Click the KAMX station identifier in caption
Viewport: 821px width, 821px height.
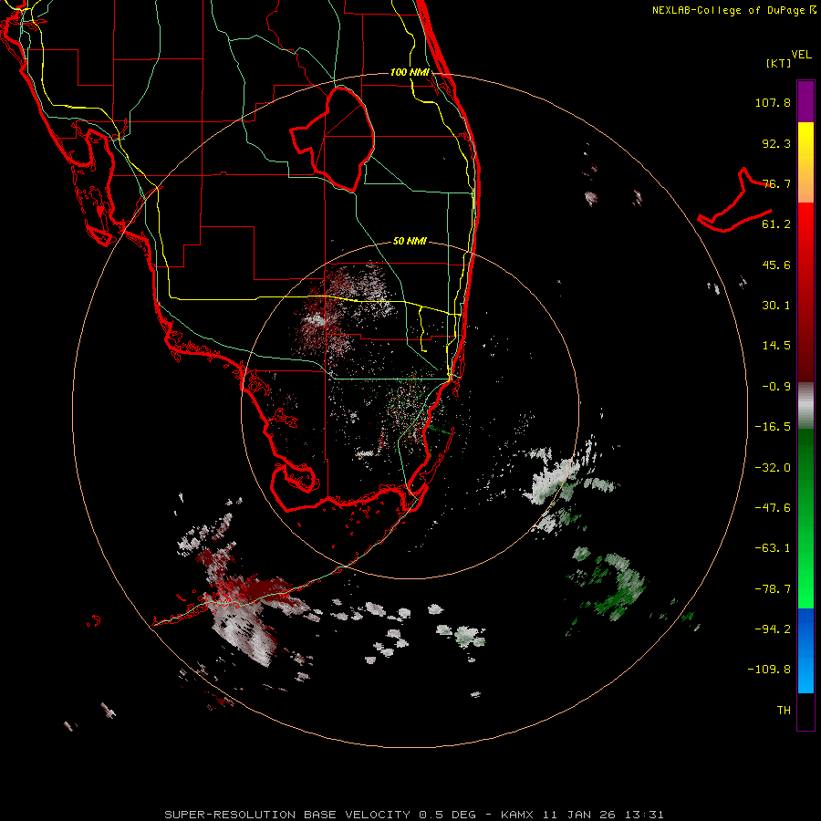(x=517, y=815)
